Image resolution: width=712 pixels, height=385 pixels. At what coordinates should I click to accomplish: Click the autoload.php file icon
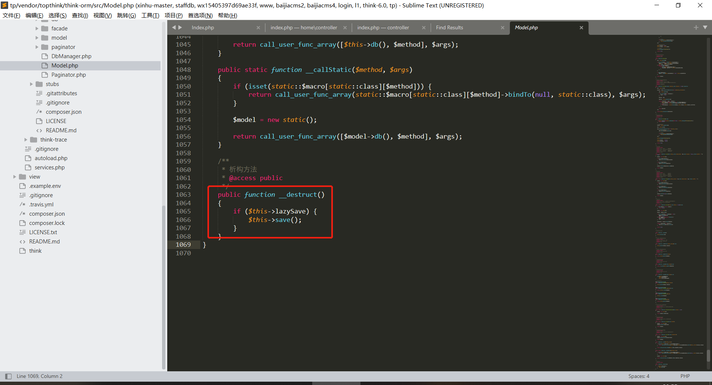[28, 158]
